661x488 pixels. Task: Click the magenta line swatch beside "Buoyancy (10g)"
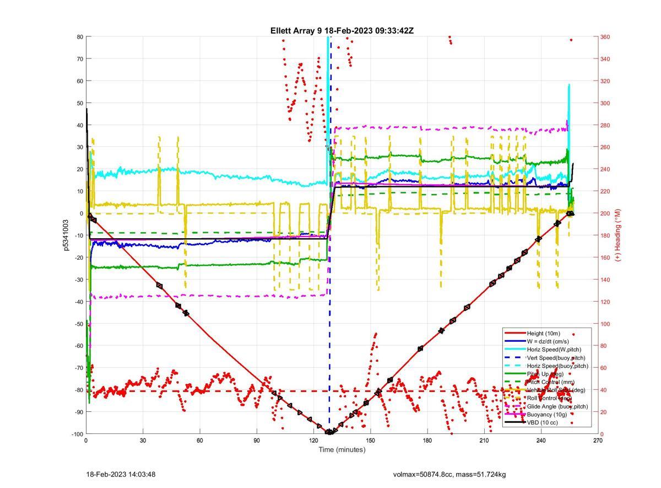pyautogui.click(x=514, y=414)
